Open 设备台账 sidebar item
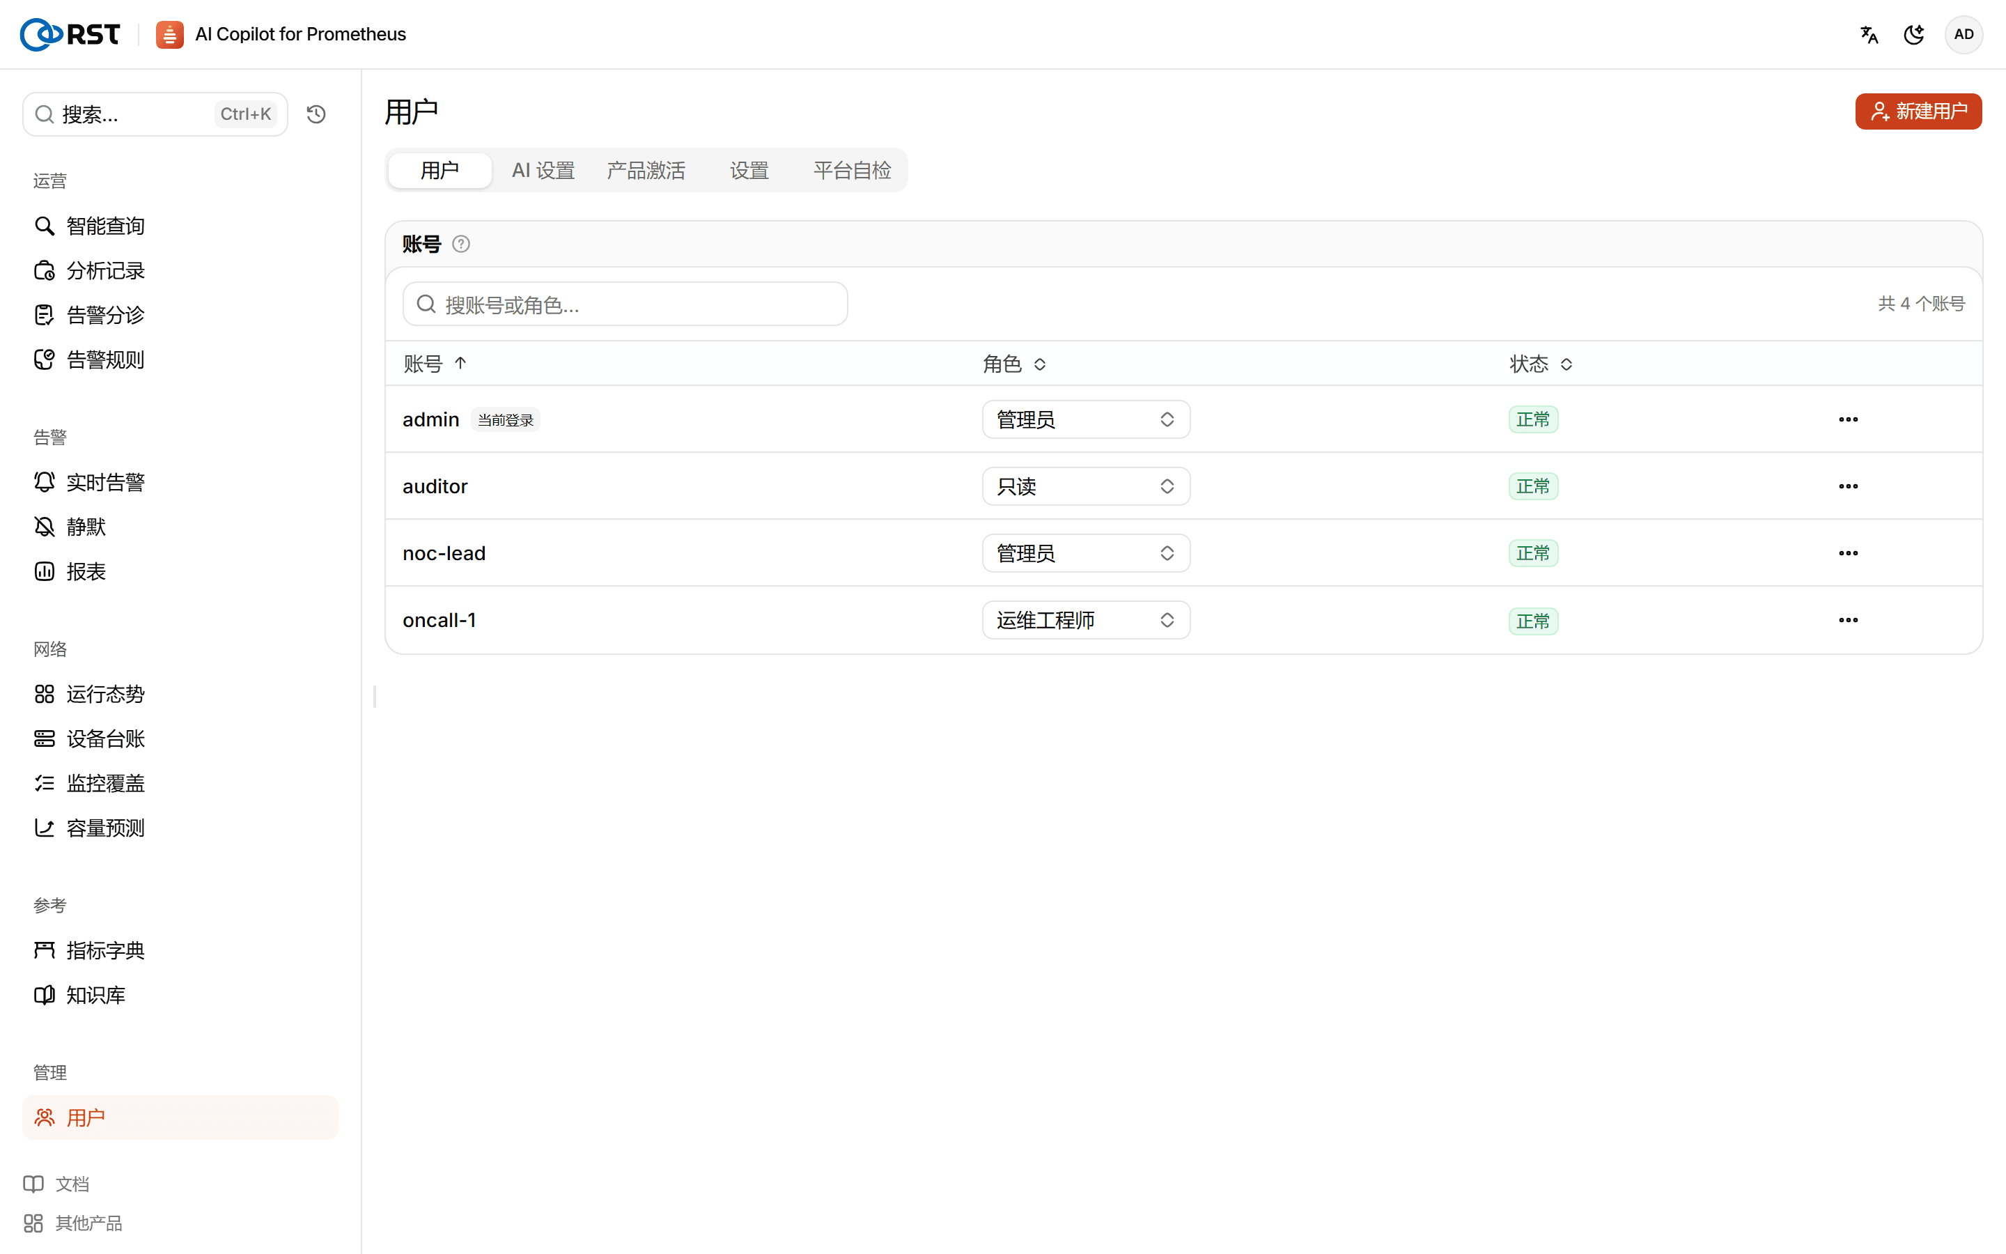Viewport: 2006px width, 1254px height. pos(180,739)
